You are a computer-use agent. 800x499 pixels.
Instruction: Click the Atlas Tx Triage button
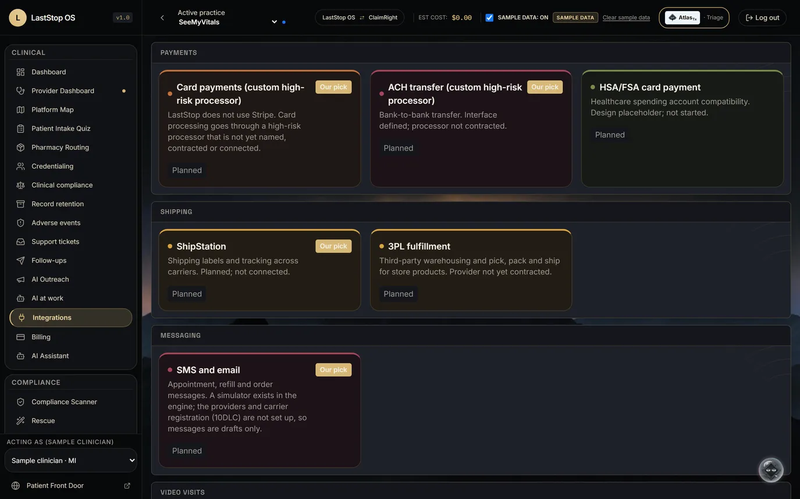[x=694, y=17]
